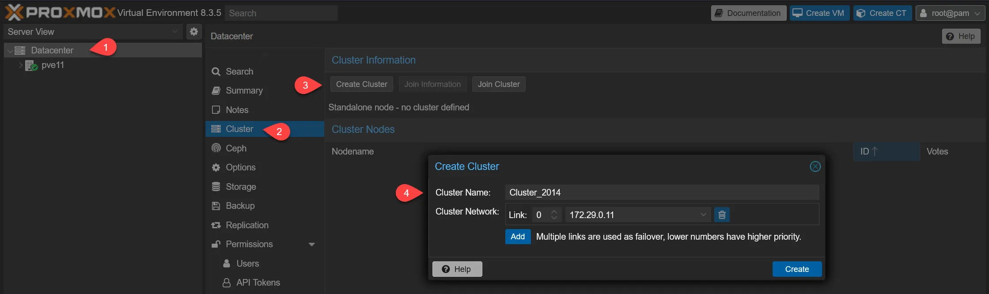Click the blue Add link button

517,237
